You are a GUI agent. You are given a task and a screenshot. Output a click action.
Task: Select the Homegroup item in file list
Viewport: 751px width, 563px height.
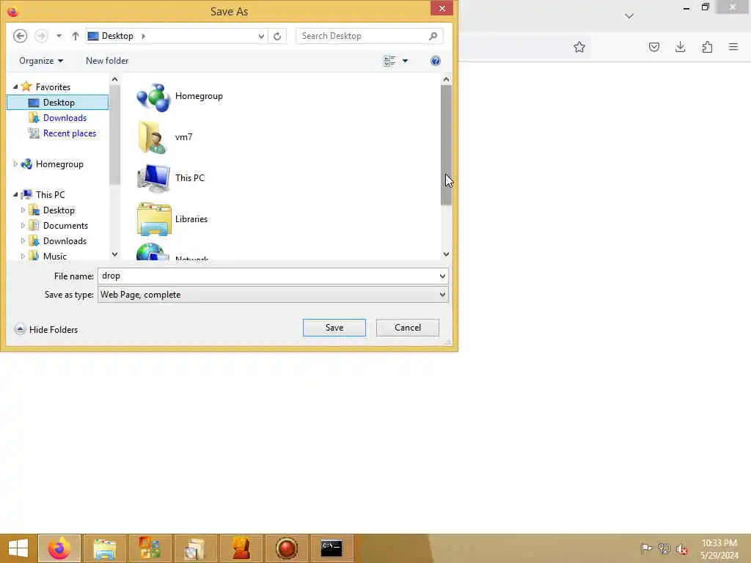180,96
